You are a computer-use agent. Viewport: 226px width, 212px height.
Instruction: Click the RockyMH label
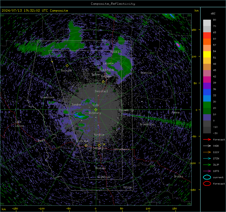[x=66, y=71]
